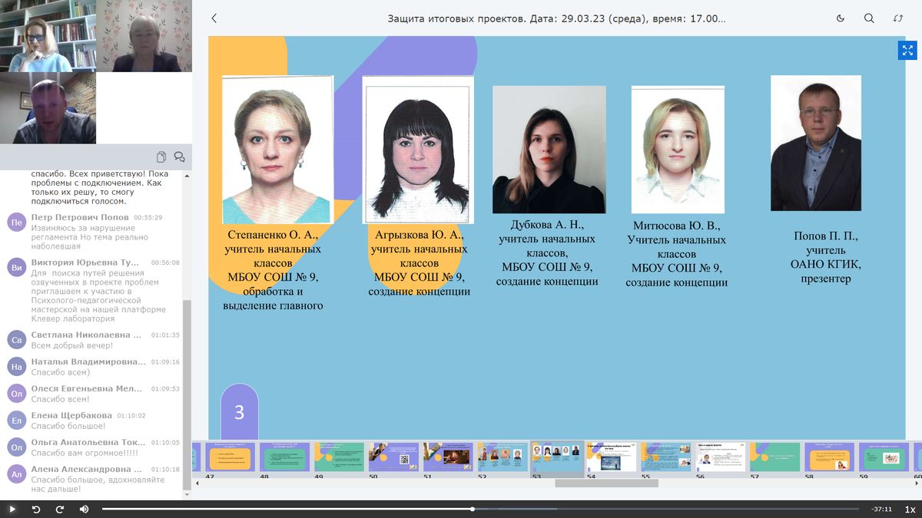Open search with the magnifier icon

869,18
